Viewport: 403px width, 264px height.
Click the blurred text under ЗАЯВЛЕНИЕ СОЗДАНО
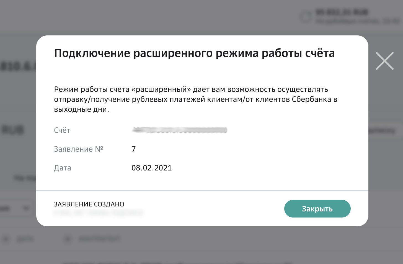coord(99,213)
